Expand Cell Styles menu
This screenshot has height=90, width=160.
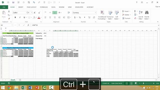(x=117, y=15)
